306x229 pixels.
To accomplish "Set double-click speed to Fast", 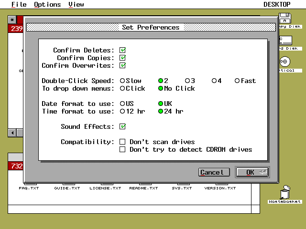I will pyautogui.click(x=237, y=81).
